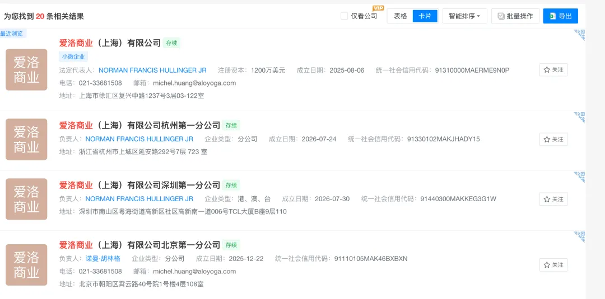Screen dimensions: 605x299
Task: Click logo thumbnail of 深圳第一分公司
Action: [x=26, y=199]
